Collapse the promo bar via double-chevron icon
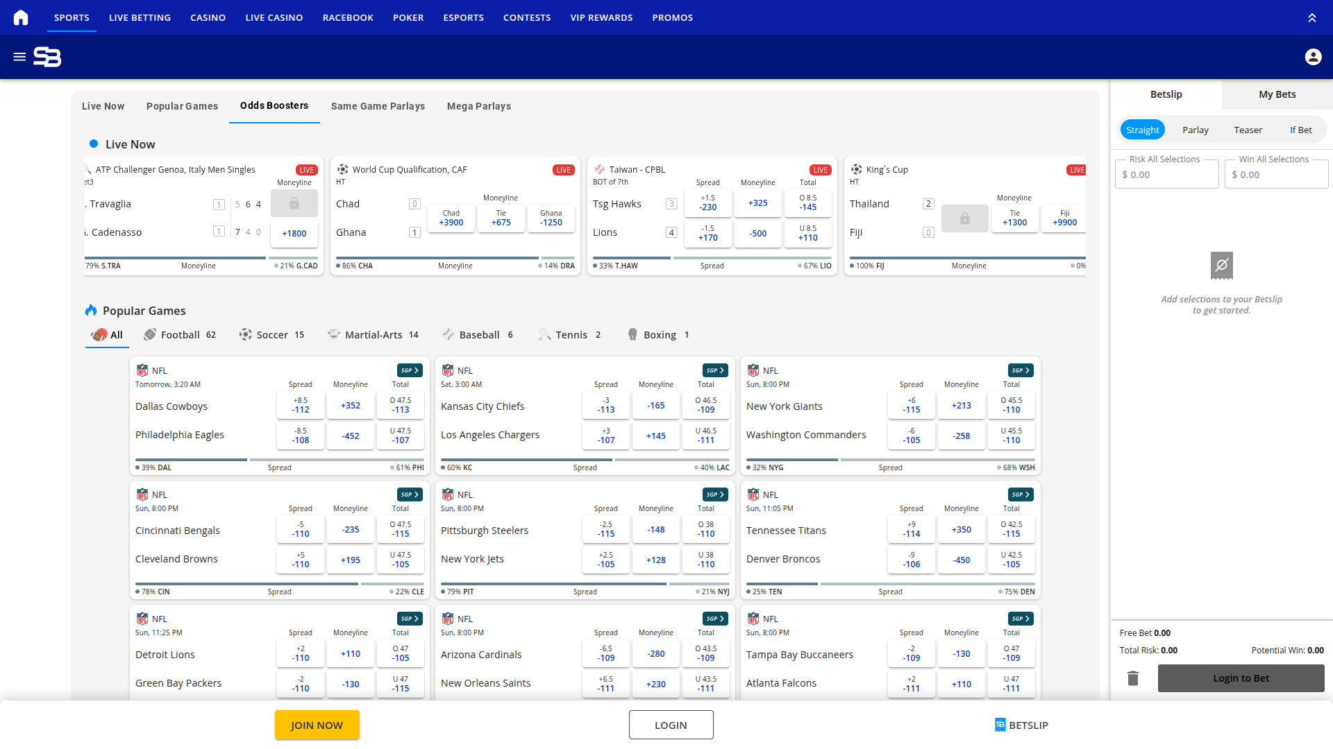The height and width of the screenshot is (749, 1333). click(1312, 17)
